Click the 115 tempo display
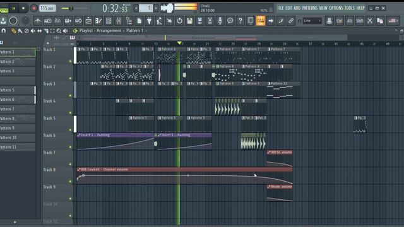Image resolution: width=404 pixels, height=227 pixels. pos(48,8)
